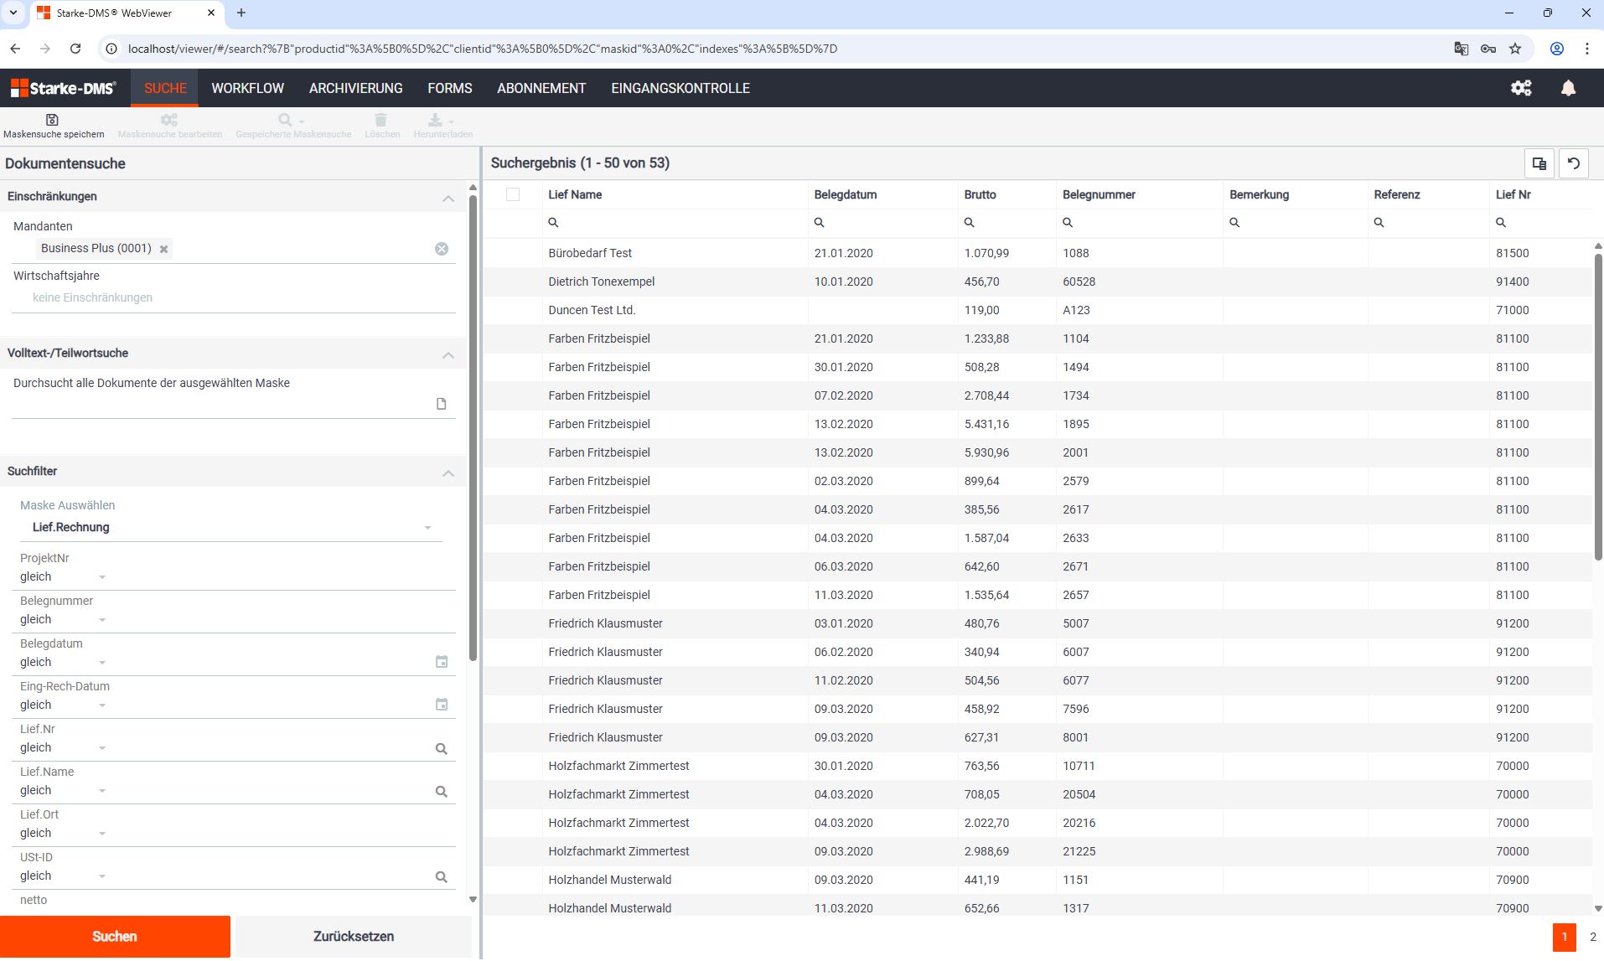Click the column chooser icon above results
The image size is (1604, 961).
[x=1539, y=163]
